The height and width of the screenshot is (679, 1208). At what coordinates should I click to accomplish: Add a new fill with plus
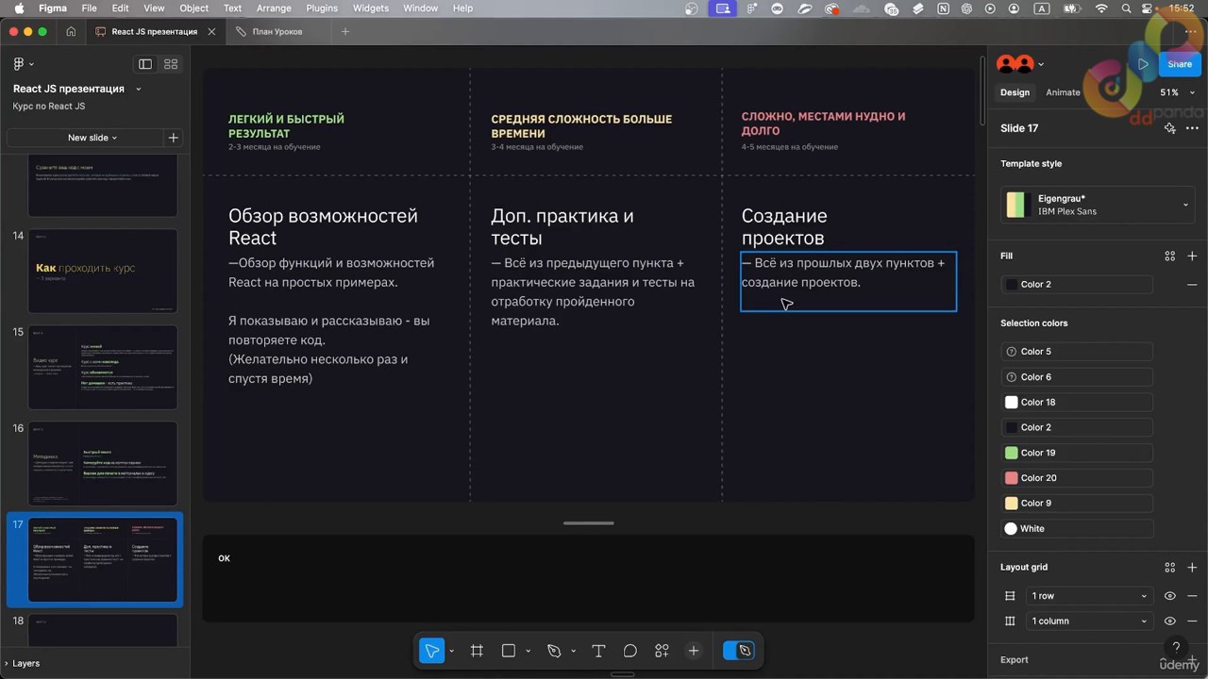(1192, 256)
